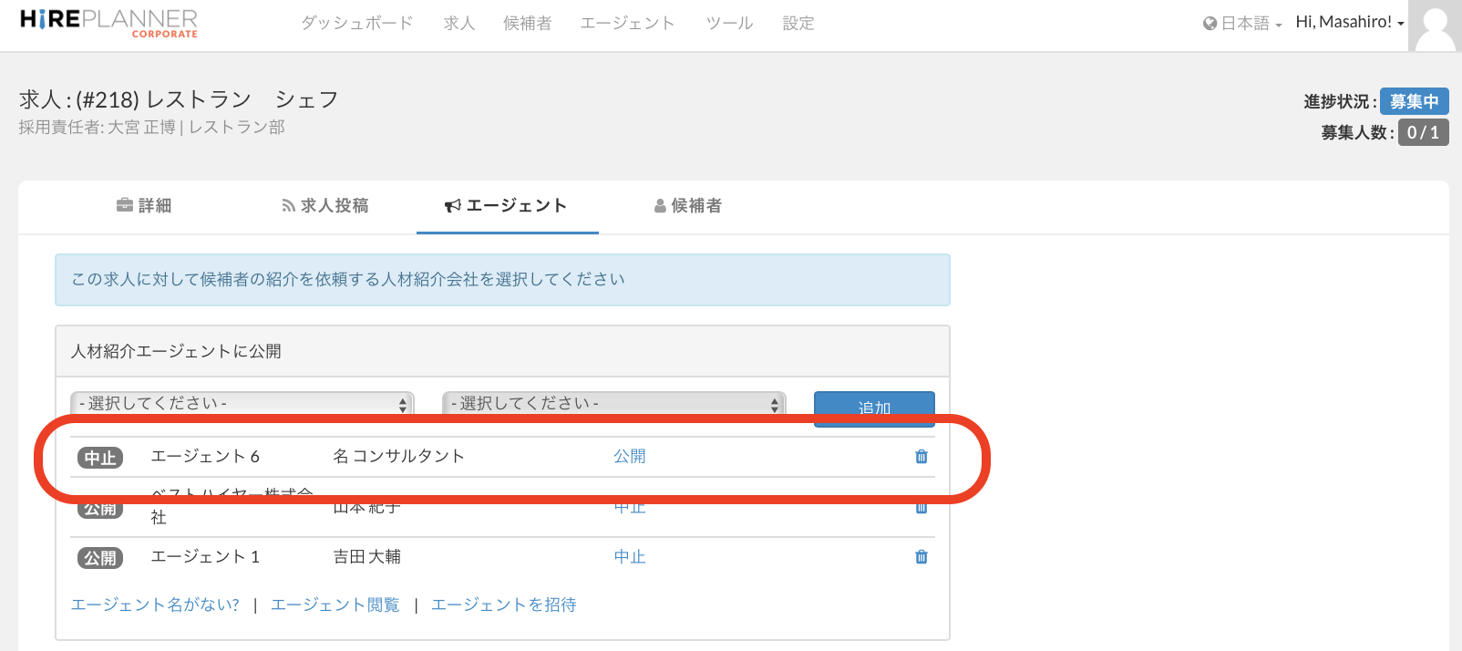Click the user profile avatar
The height and width of the screenshot is (651, 1462).
[x=1434, y=26]
